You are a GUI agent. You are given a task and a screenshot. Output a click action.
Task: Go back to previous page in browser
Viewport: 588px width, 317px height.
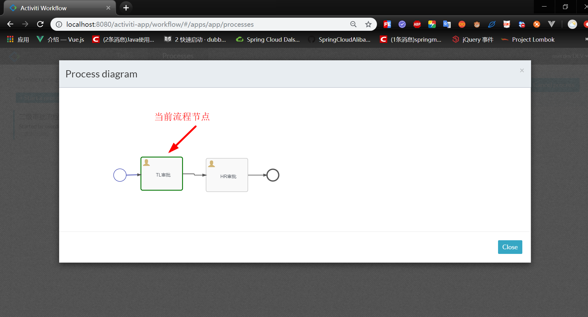[10, 24]
